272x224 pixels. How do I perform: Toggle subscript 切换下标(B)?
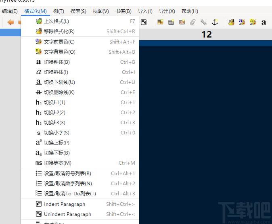(x=80, y=153)
